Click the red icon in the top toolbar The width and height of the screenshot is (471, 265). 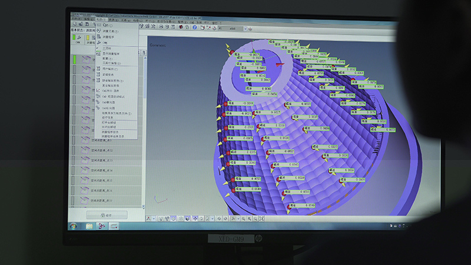coord(181,27)
